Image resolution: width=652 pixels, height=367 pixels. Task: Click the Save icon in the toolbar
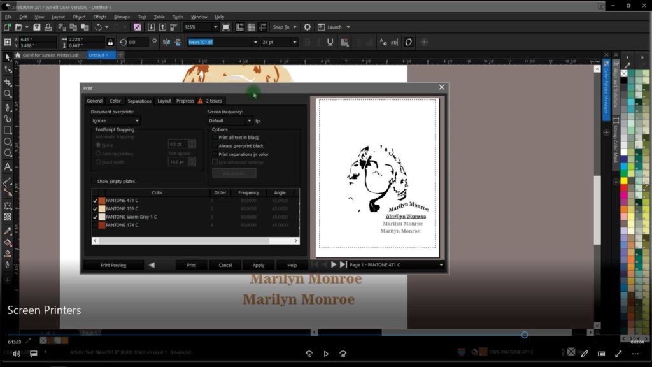tap(36, 27)
